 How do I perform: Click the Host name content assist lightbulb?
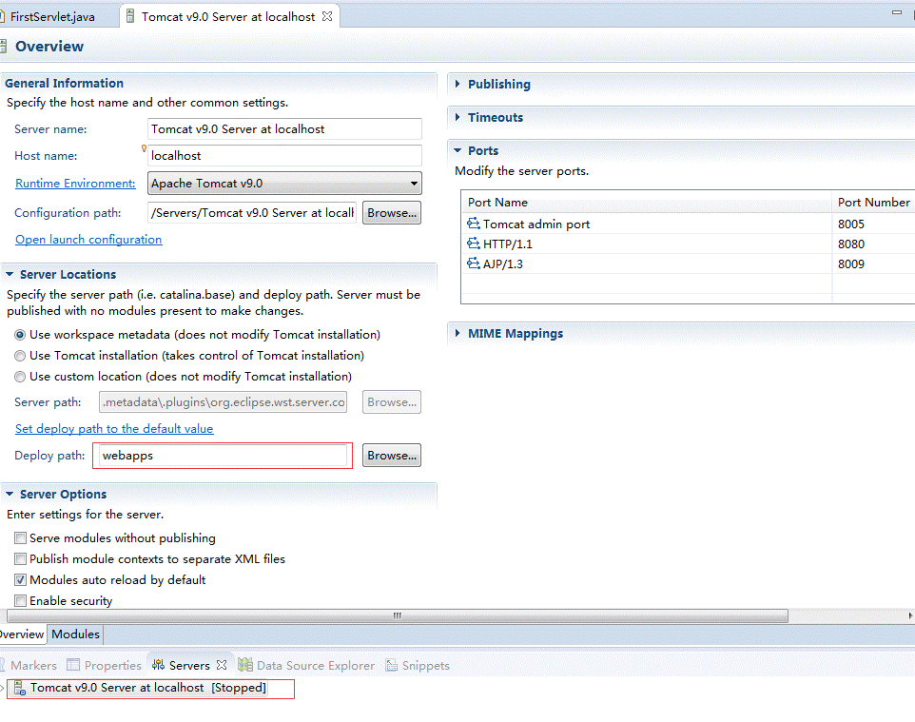tap(144, 148)
